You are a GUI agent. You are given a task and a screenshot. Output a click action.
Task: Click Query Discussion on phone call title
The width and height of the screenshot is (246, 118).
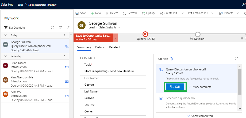[186, 69]
